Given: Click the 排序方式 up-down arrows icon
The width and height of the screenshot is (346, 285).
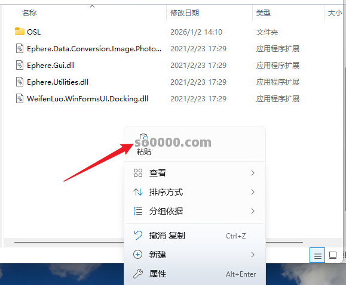Looking at the screenshot, I should click(x=138, y=192).
